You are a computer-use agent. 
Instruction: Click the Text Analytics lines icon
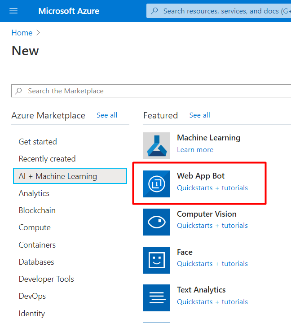157,298
